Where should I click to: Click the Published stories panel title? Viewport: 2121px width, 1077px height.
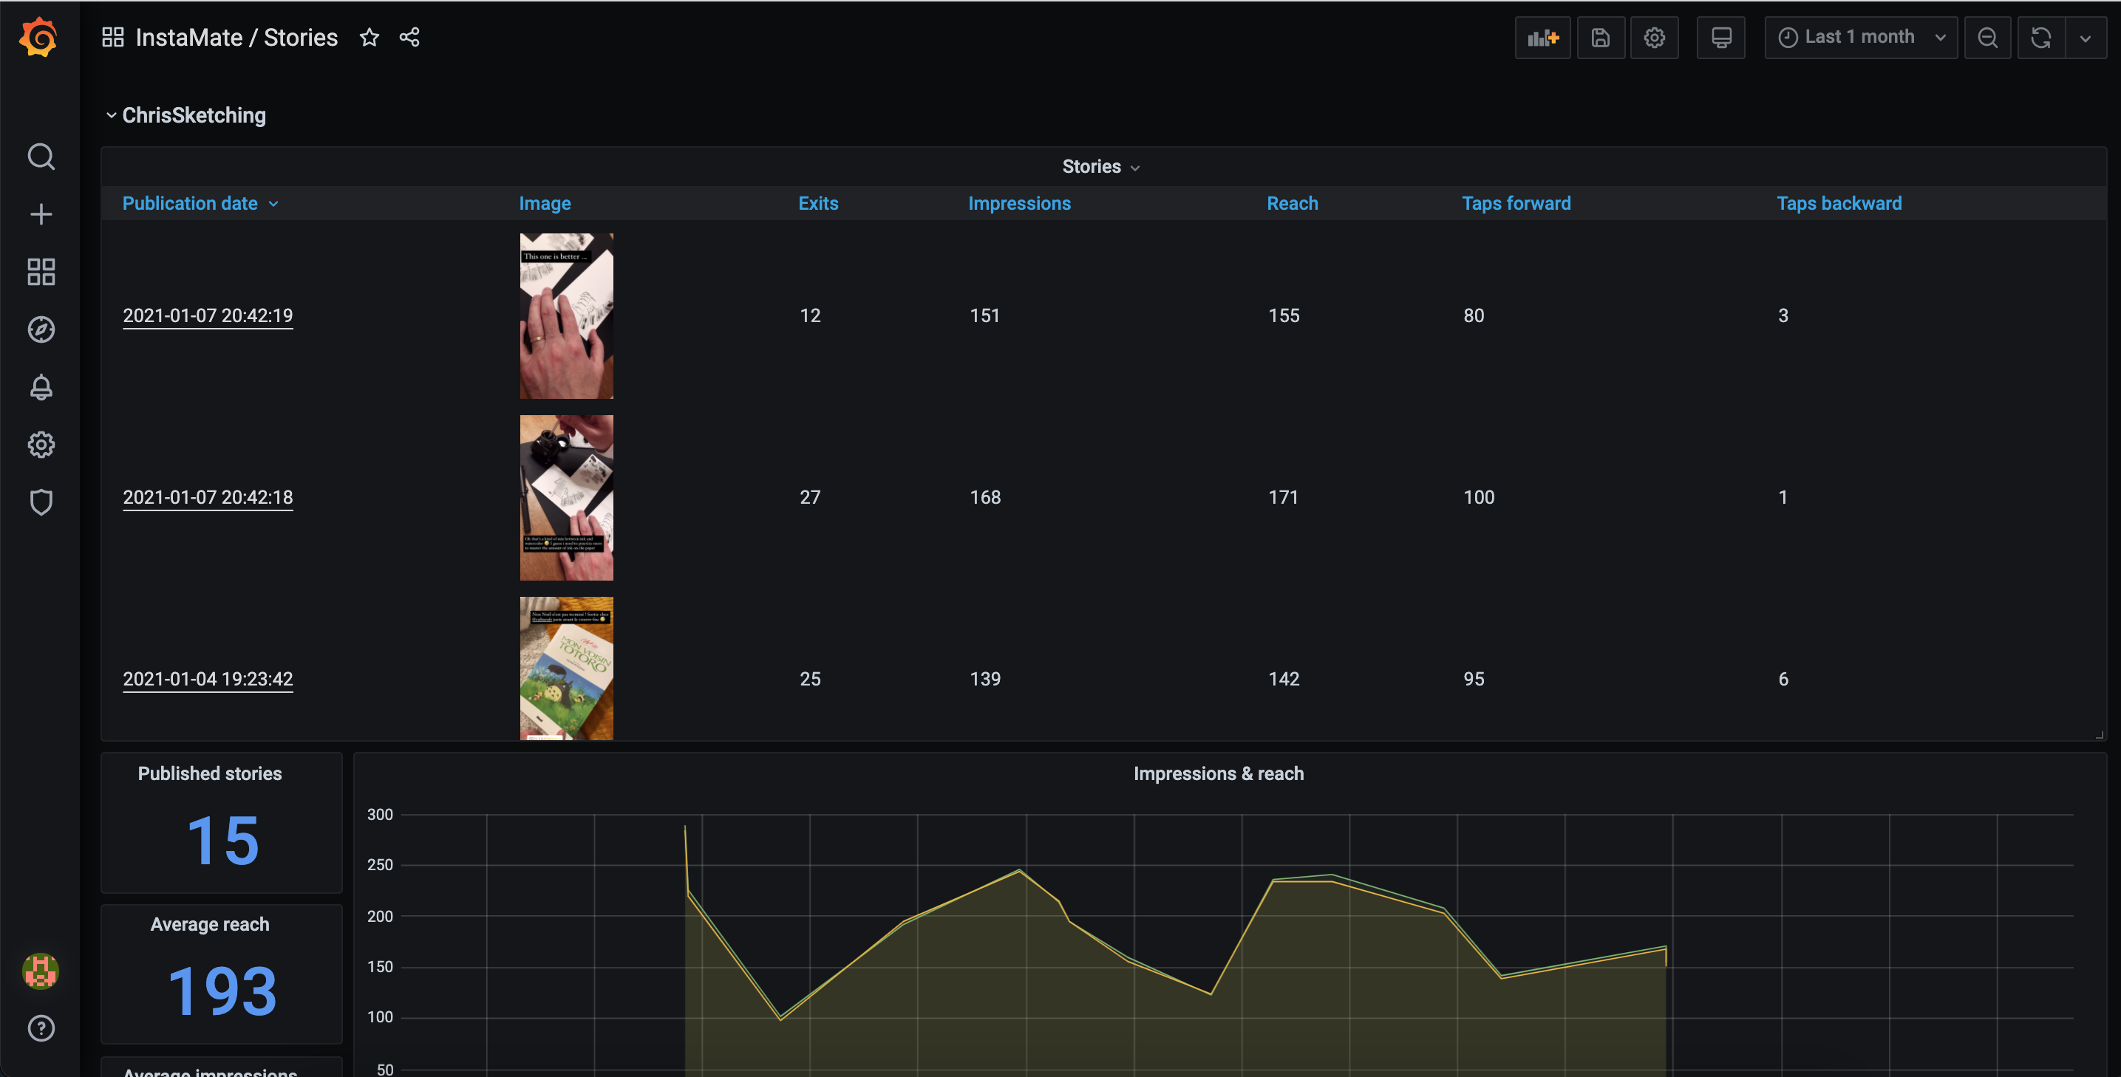click(x=210, y=773)
